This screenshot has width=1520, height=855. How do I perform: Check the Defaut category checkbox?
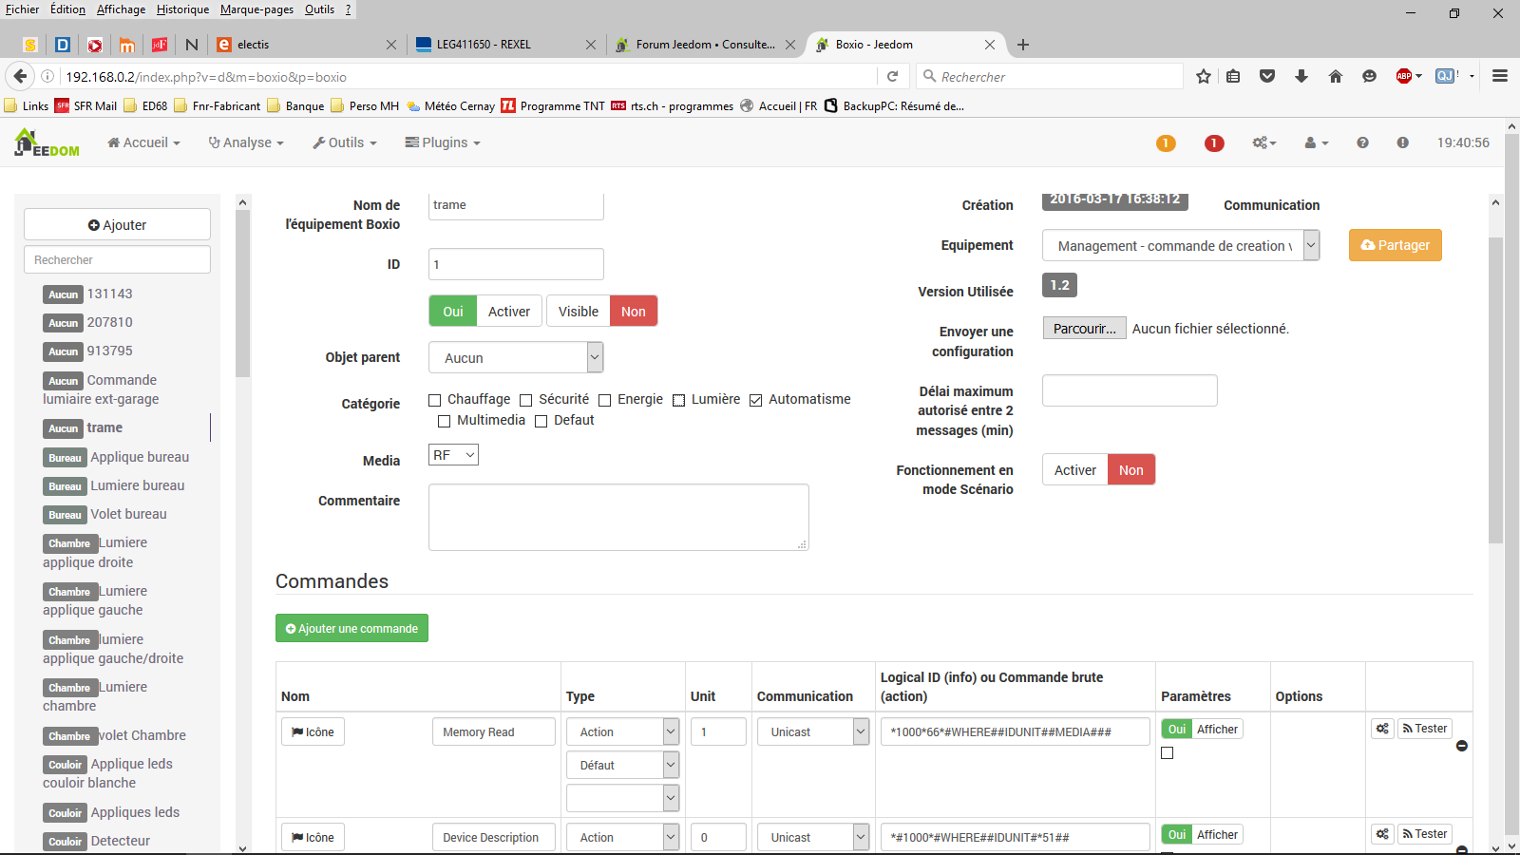pyautogui.click(x=541, y=421)
